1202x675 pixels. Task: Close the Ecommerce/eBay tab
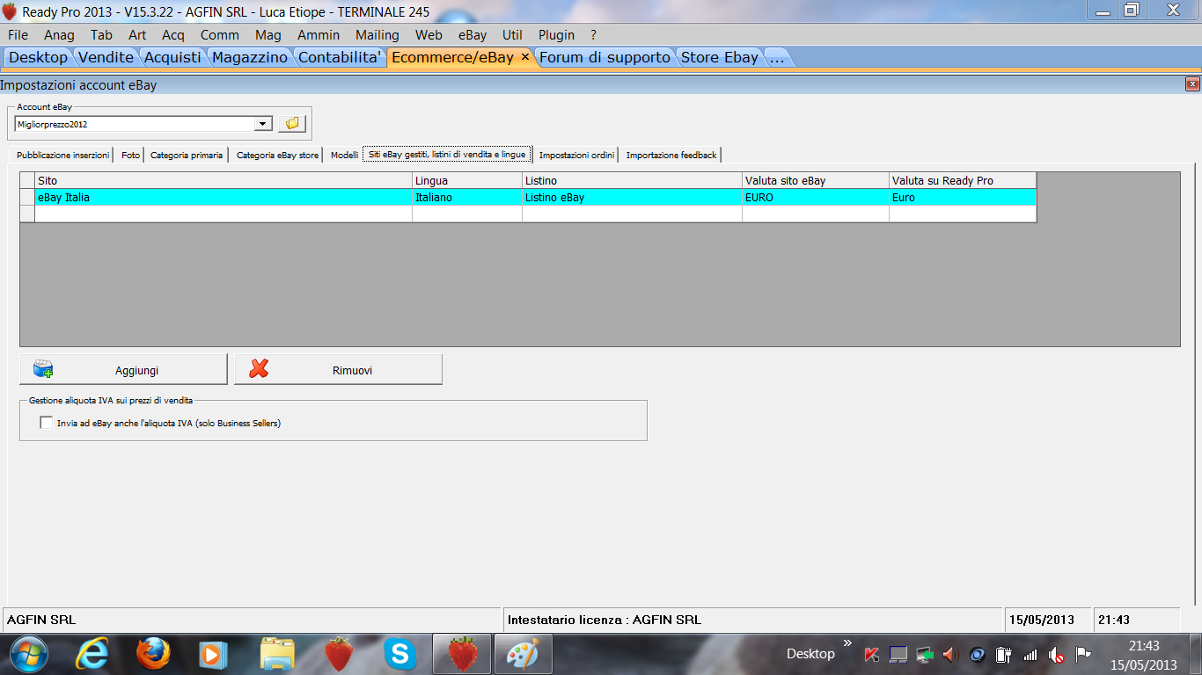pos(525,56)
